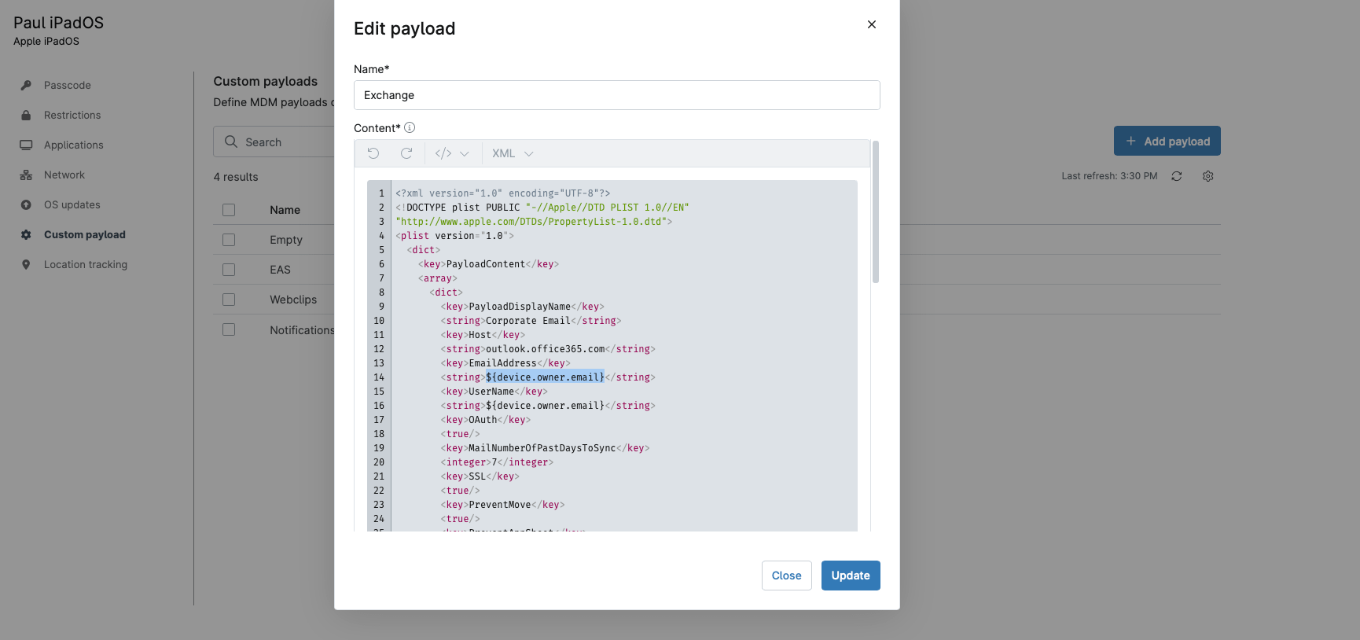
Task: Click the undo icon in editor toolbar
Action: [x=373, y=153]
